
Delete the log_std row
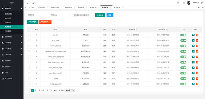(x=197, y=35)
